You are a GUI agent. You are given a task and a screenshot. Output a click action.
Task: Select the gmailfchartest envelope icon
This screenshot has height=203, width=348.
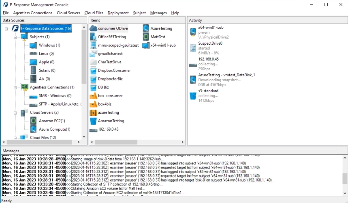point(93,54)
